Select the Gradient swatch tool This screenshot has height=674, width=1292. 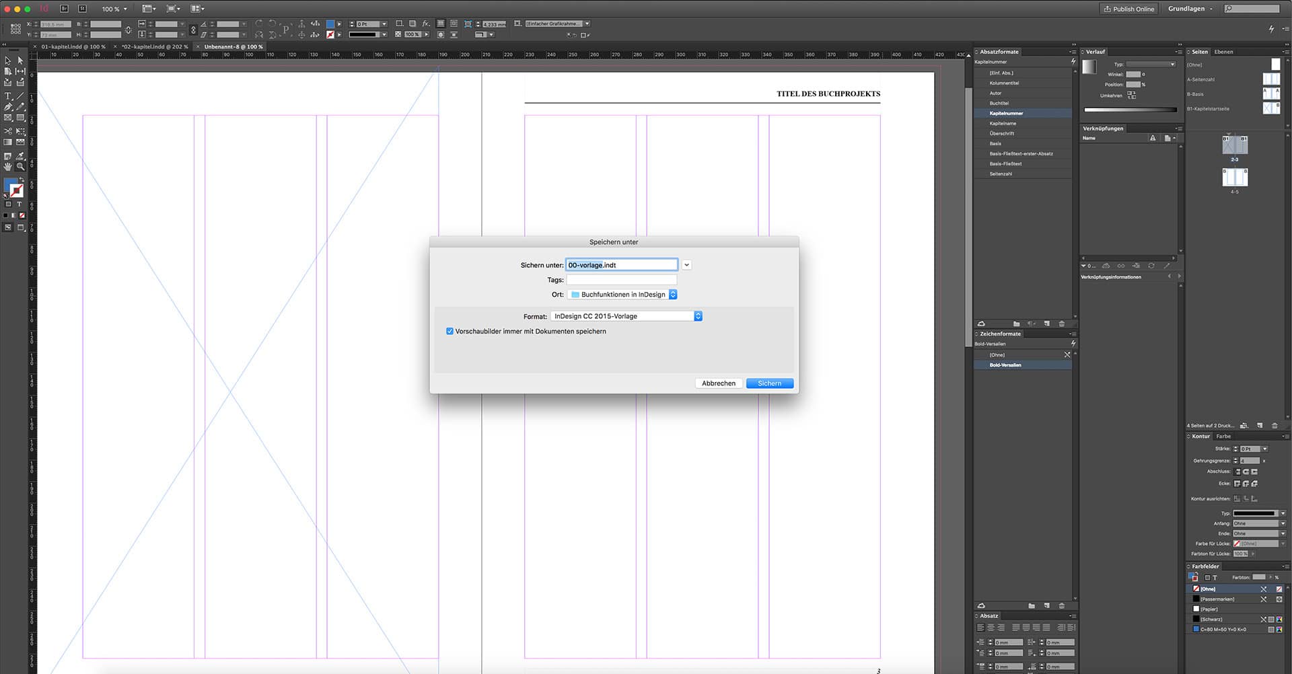[x=8, y=141]
